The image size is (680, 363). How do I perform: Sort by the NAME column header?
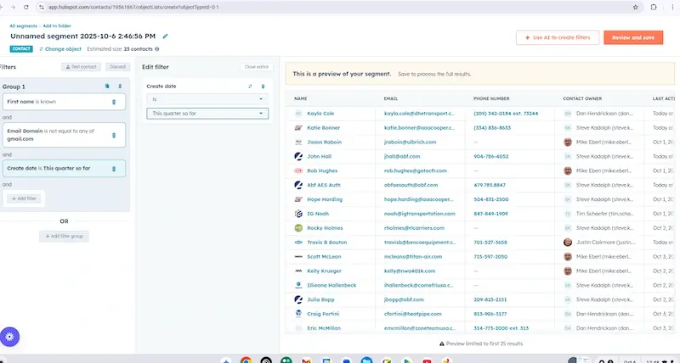(x=301, y=98)
